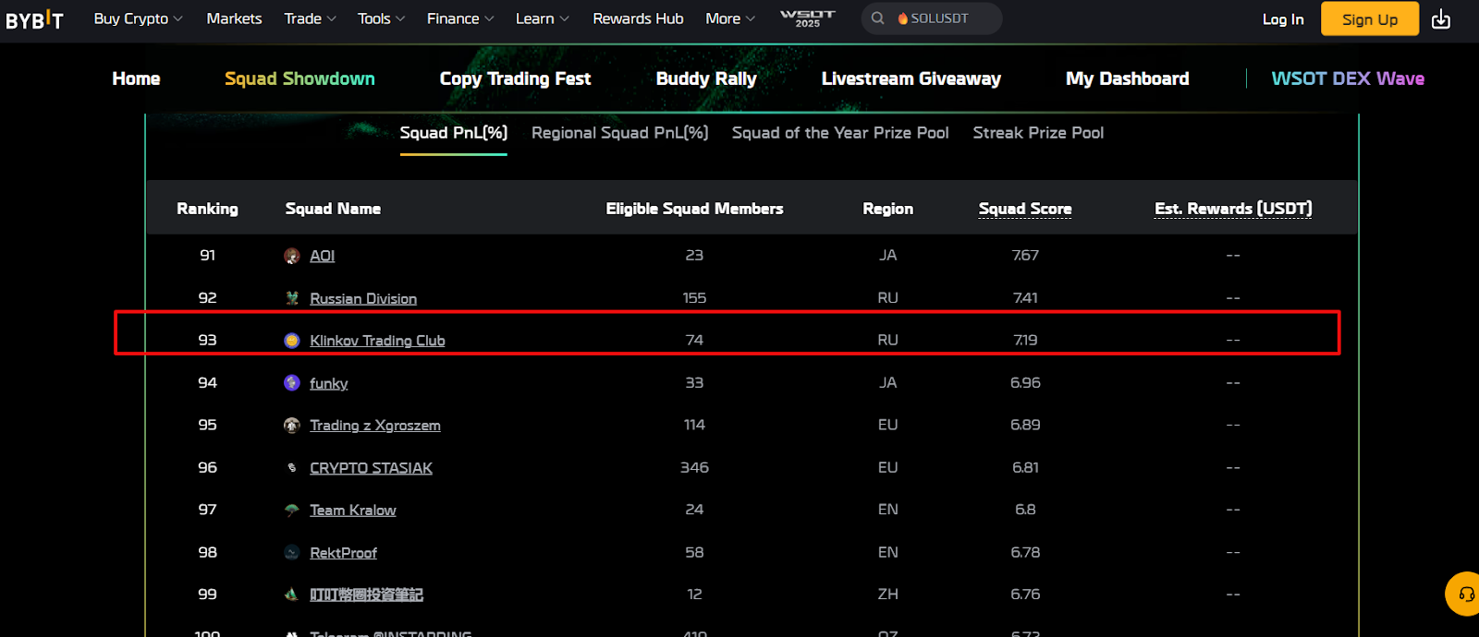Click the Trading z Xgroszem avatar
1479x637 pixels.
(292, 426)
